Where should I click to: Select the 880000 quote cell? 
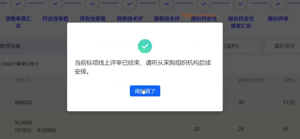[x=23, y=103]
